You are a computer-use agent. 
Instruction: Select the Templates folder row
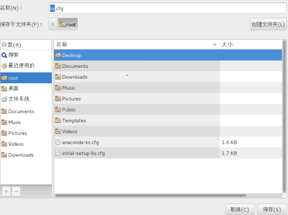click(x=168, y=121)
